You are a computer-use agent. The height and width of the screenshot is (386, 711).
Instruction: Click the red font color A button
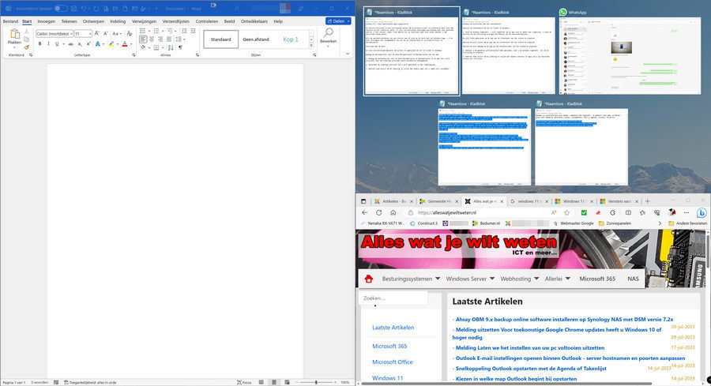click(125, 44)
